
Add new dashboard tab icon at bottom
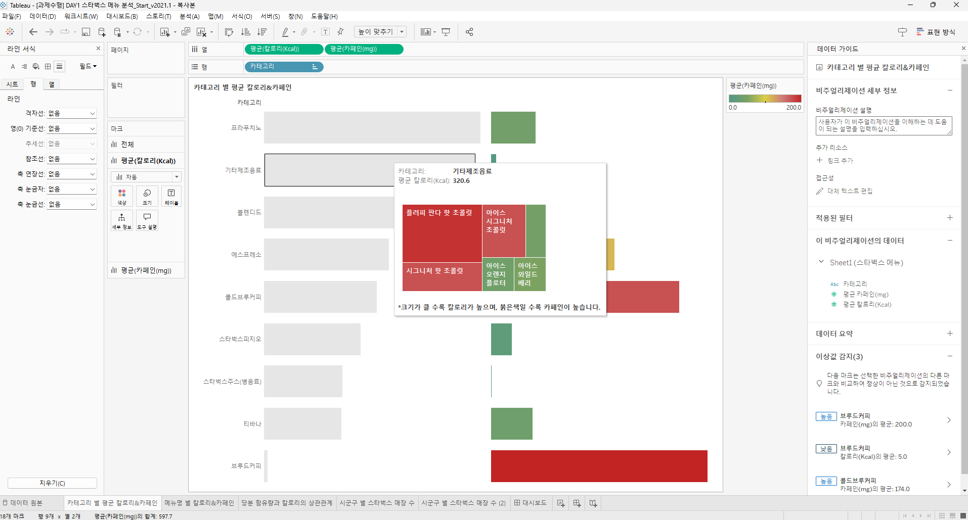[577, 503]
